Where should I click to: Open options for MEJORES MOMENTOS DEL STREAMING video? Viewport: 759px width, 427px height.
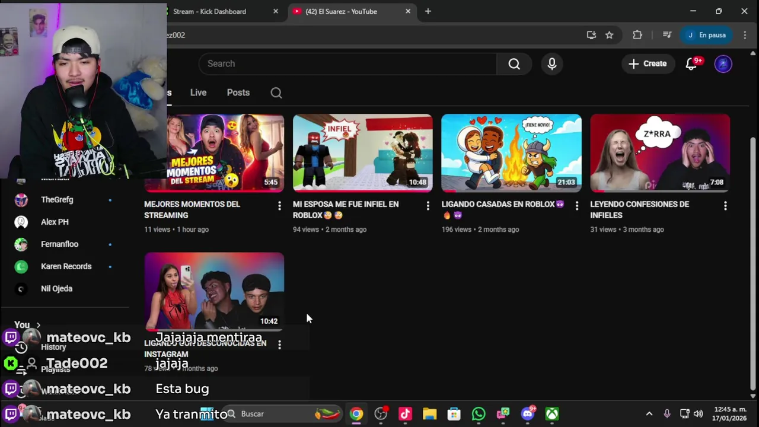coord(279,206)
